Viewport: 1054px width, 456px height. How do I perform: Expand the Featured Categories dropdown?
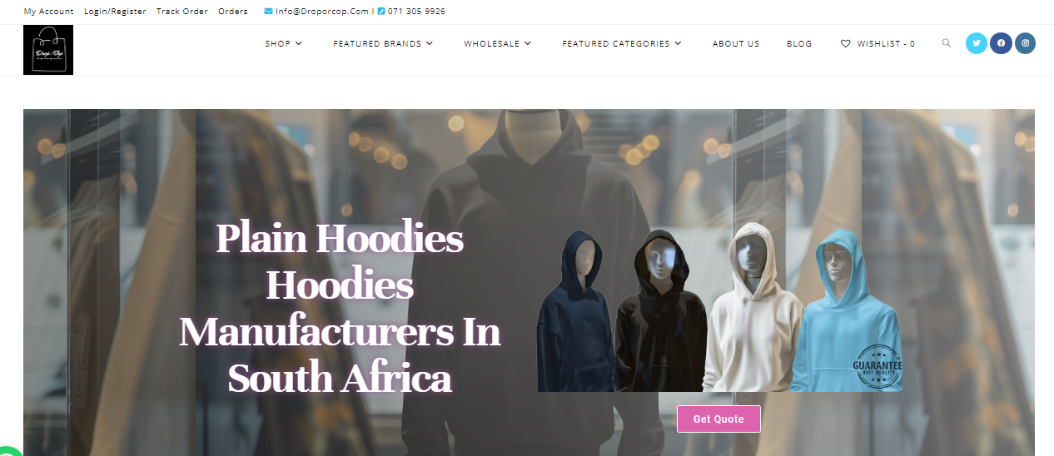pos(622,43)
